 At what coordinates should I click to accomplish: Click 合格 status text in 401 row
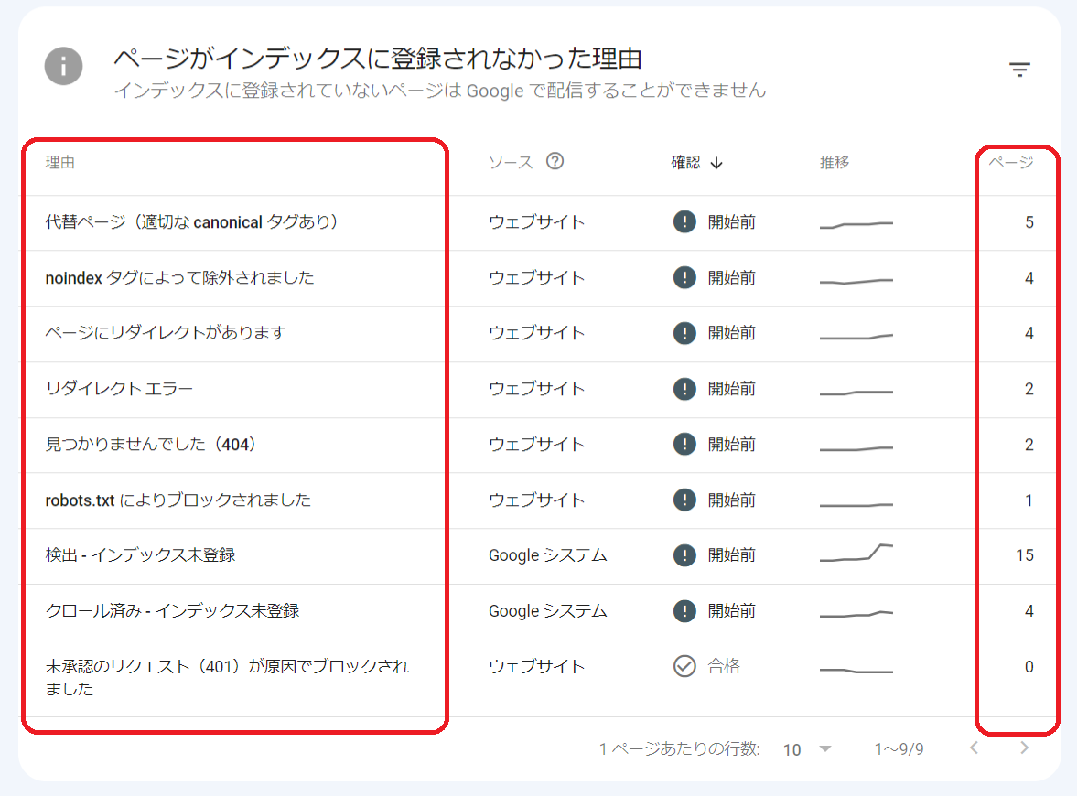724,666
